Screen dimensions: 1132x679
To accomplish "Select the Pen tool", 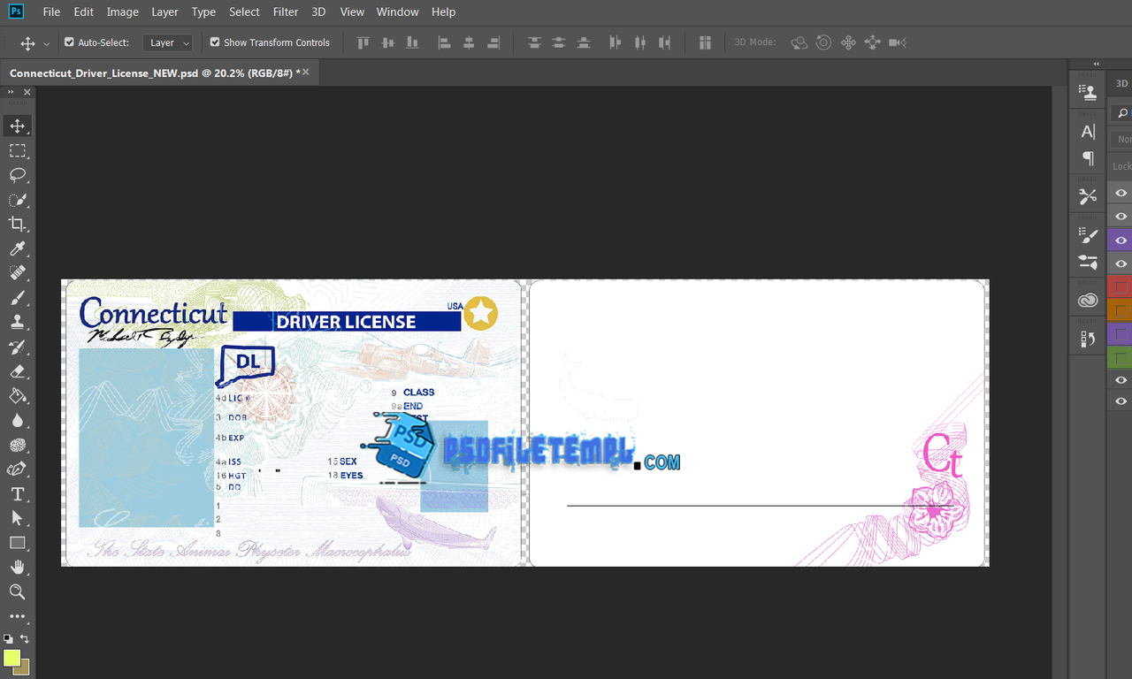I will pyautogui.click(x=17, y=469).
